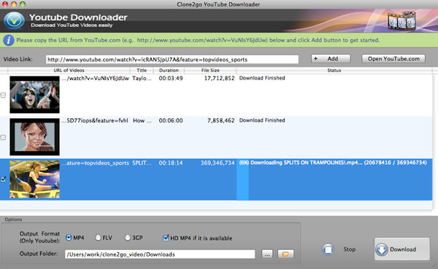438x269 pixels.
Task: Click the round Stop icon
Action: point(328,249)
